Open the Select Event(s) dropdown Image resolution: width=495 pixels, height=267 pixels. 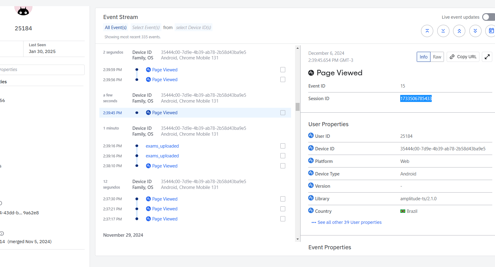tap(146, 28)
